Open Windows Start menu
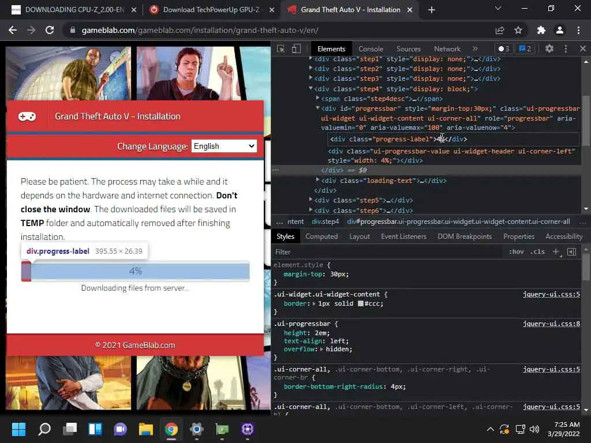The width and height of the screenshot is (591, 443). 18,429
